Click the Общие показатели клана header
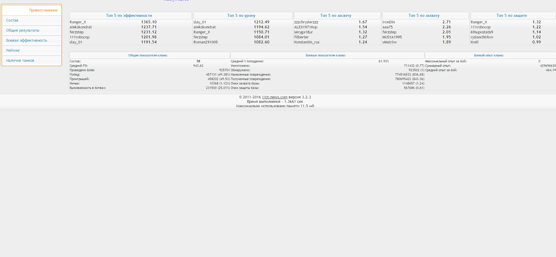Image resolution: width=556 pixels, height=257 pixels. 148,56
